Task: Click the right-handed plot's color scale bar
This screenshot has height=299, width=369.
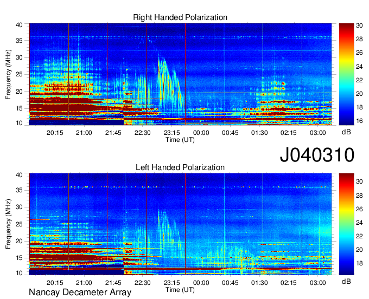Action: tap(346, 74)
